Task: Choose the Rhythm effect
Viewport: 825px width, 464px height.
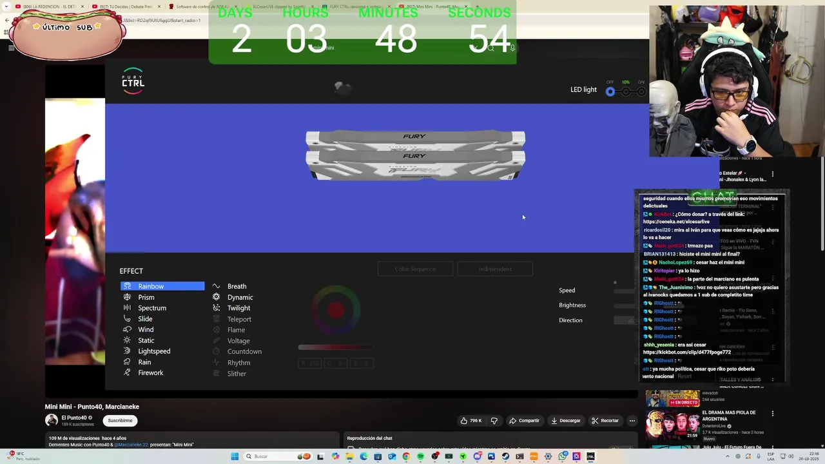Action: 238,363
